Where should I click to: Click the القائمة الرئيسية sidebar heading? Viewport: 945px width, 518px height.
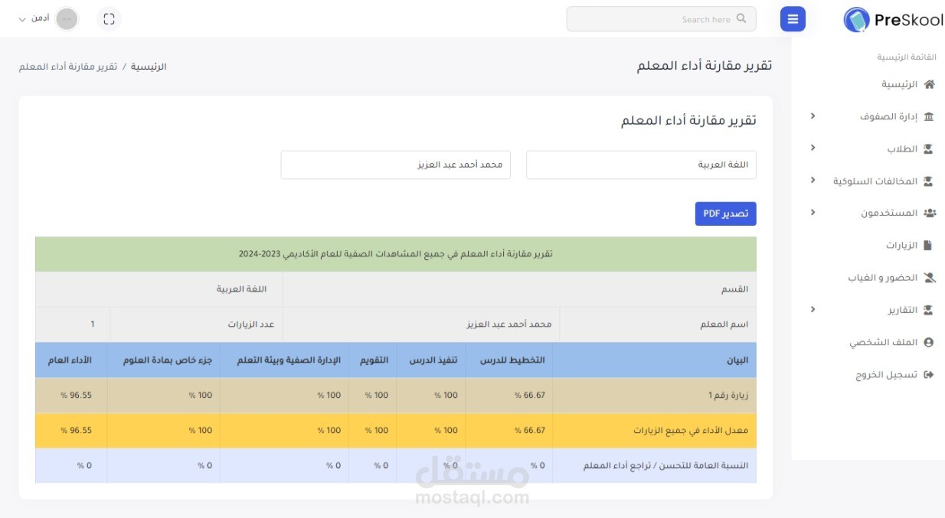[x=906, y=57]
